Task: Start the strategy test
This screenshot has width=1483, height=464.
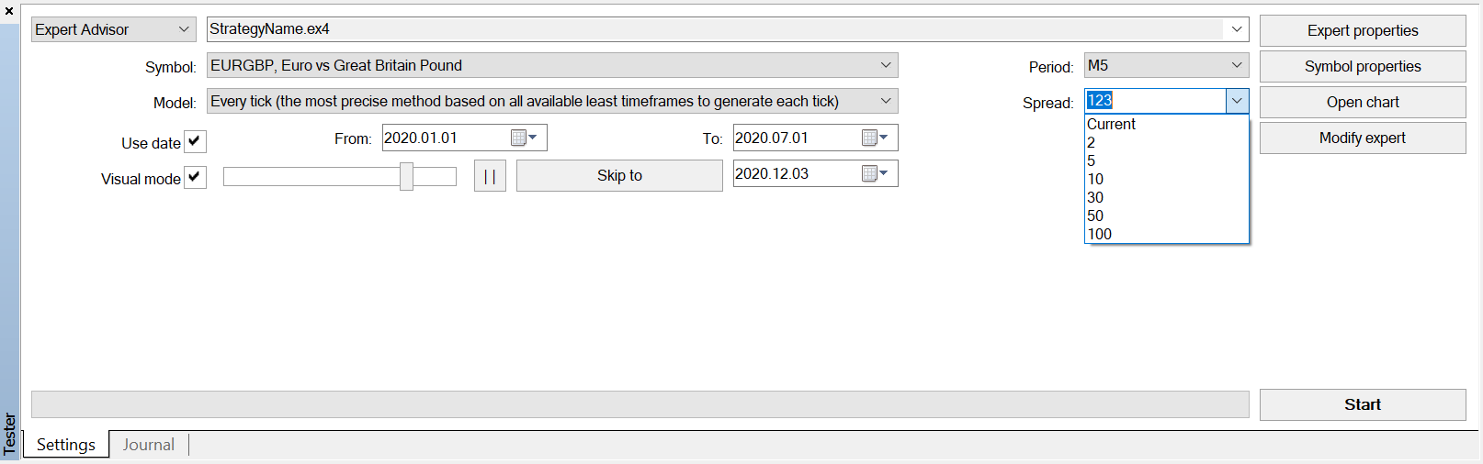Action: coord(1363,404)
